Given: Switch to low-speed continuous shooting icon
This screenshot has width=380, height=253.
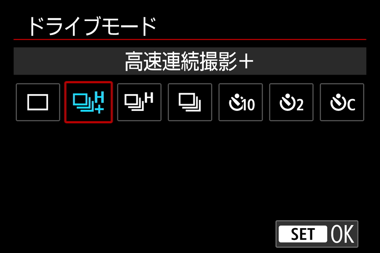Looking at the screenshot, I should 190,102.
